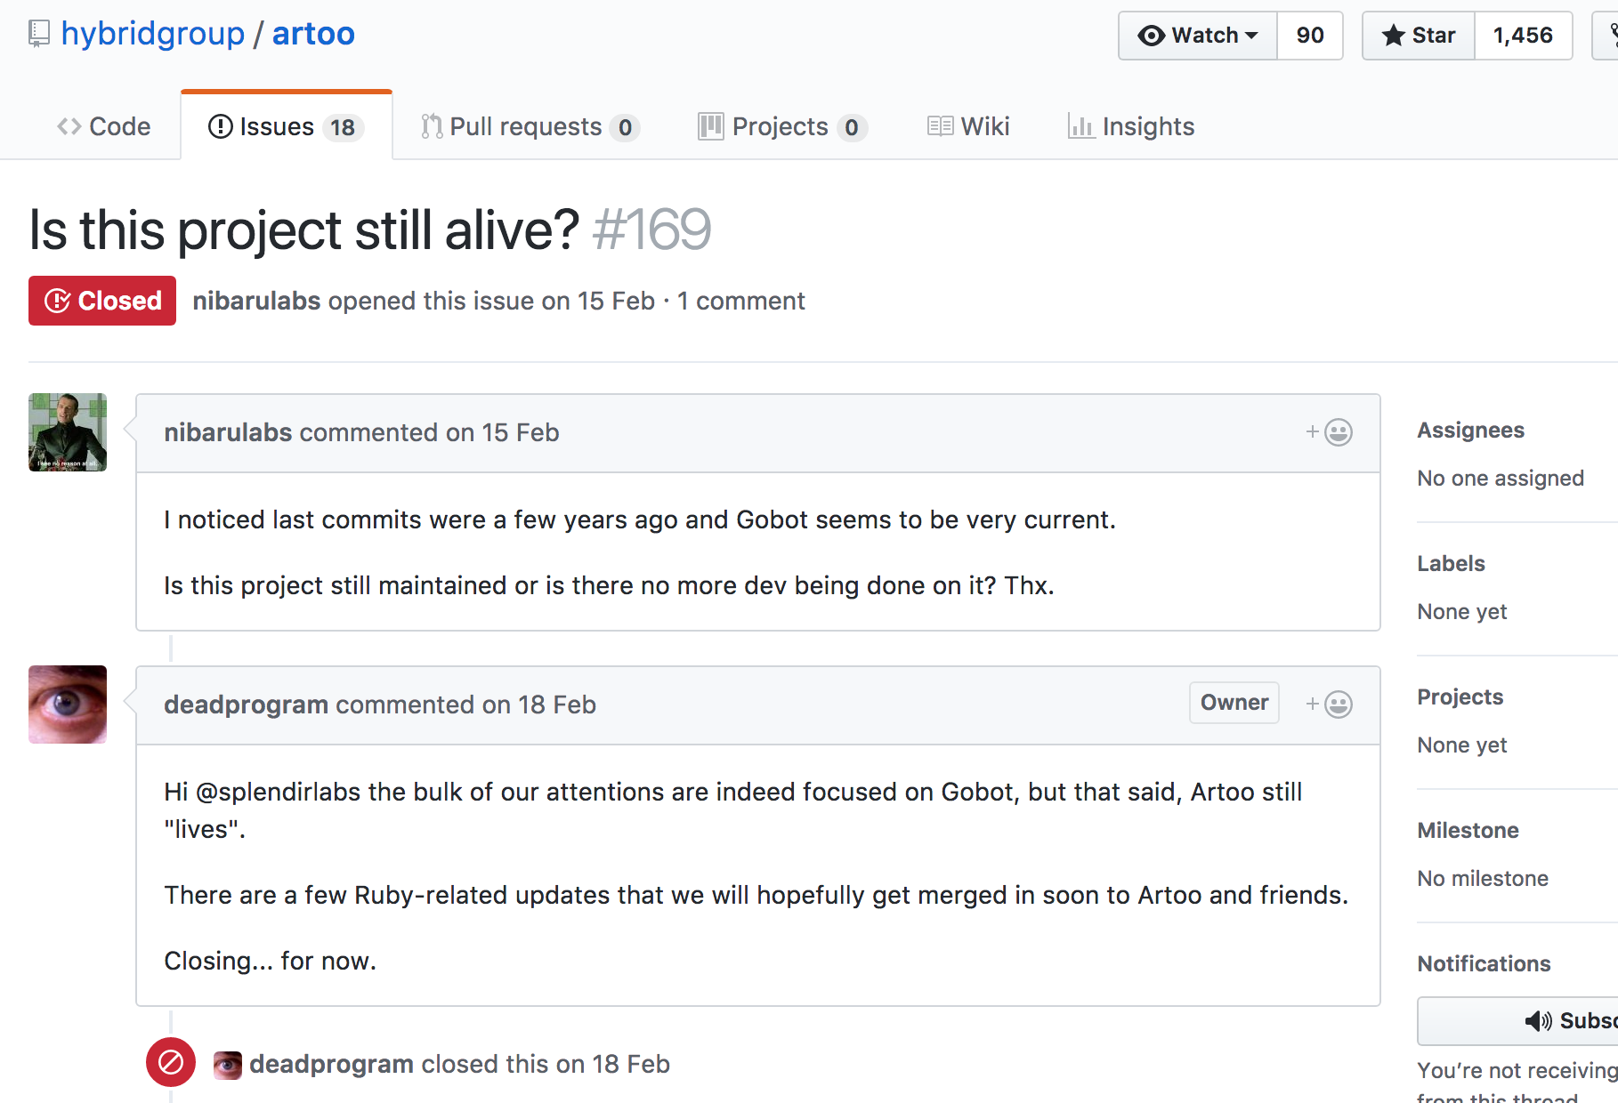Click the Owner badge
Viewport: 1618px width, 1103px height.
point(1234,703)
